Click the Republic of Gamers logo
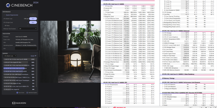217x108 pixels. [119, 107]
